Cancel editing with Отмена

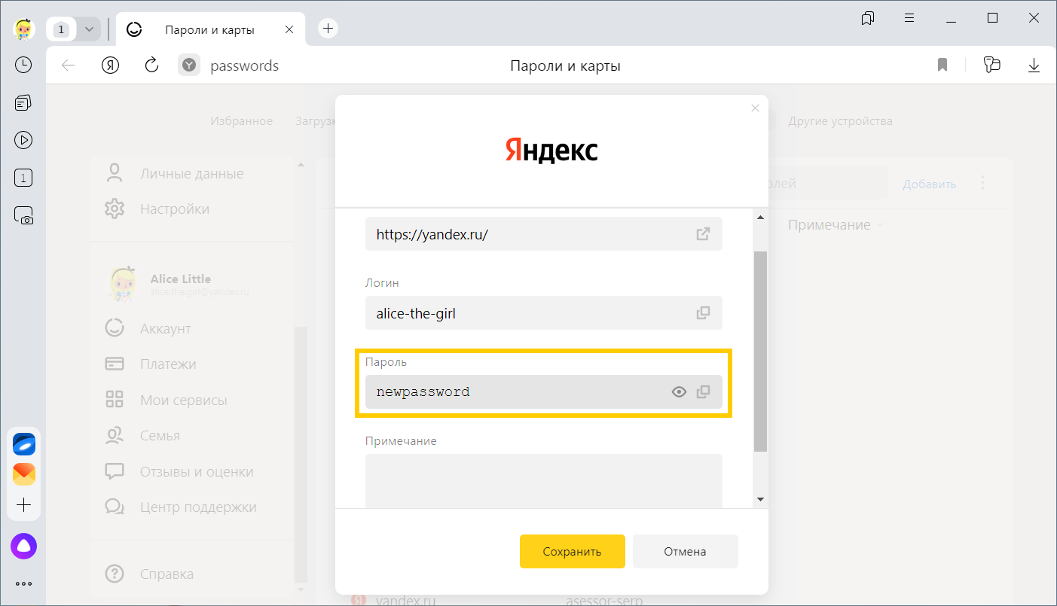tap(685, 551)
